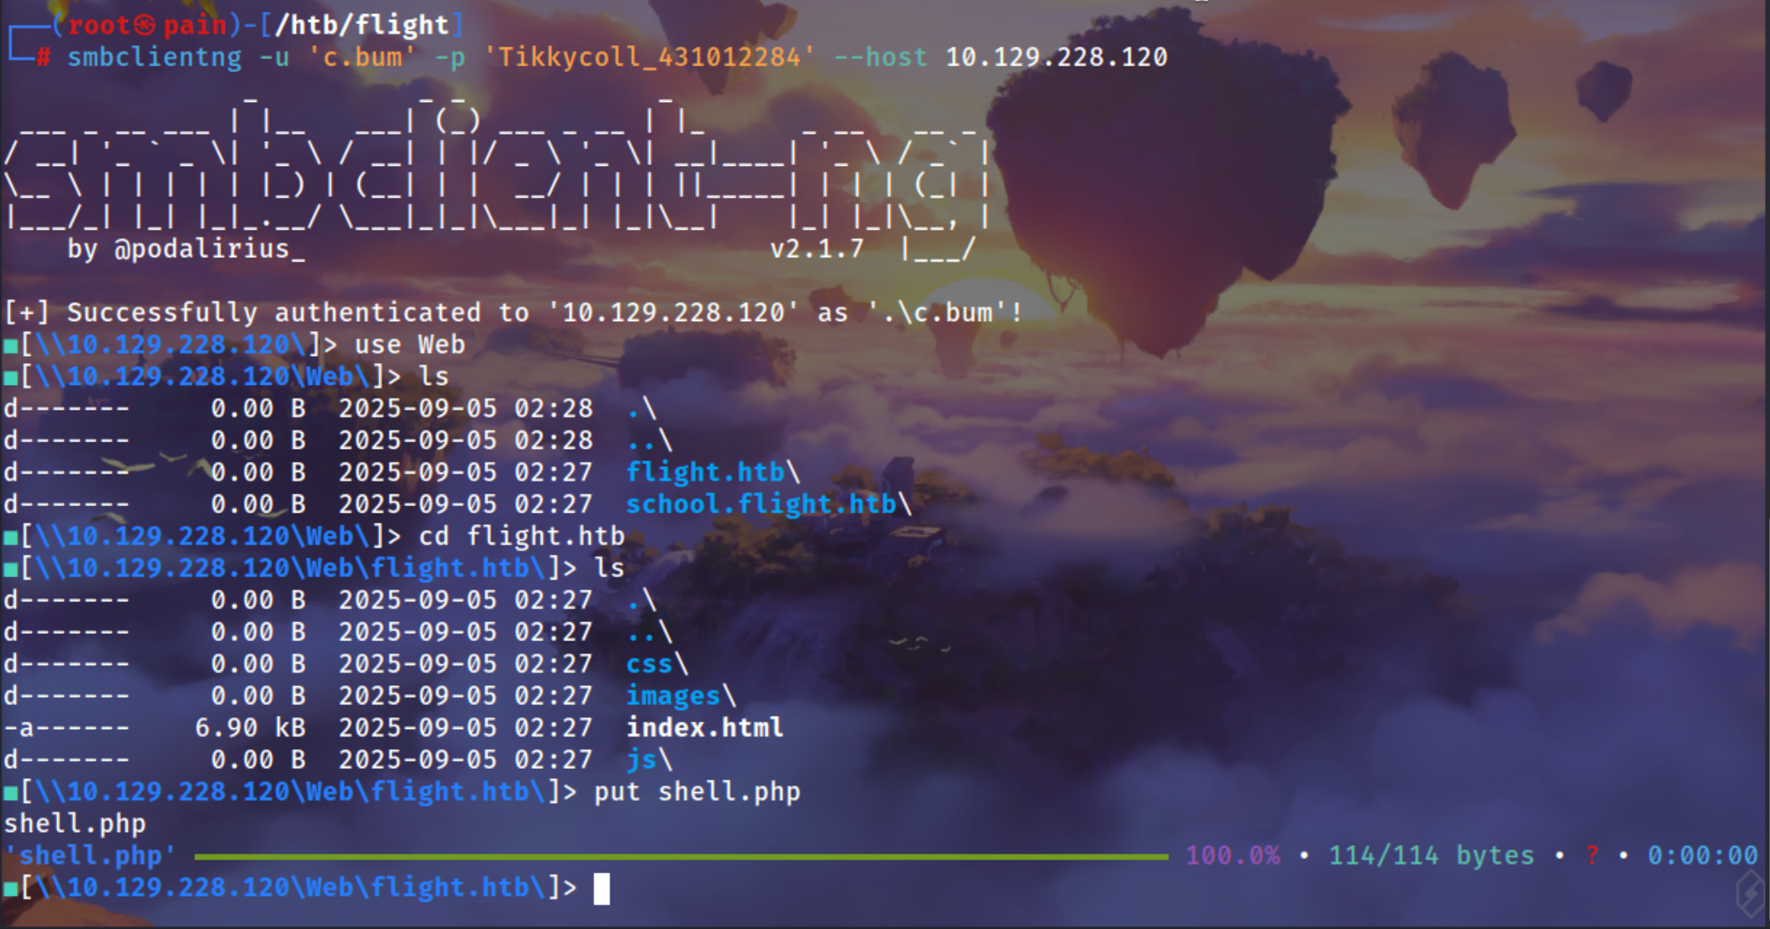This screenshot has width=1770, height=929.
Task: Click the /htb/flight working directory path
Action: (361, 25)
